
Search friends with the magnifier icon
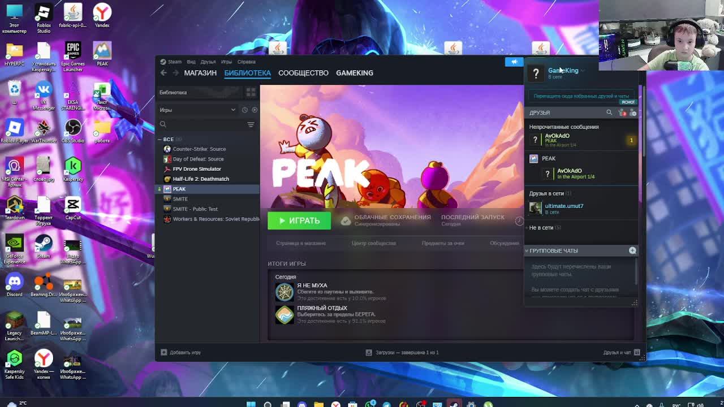[609, 112]
